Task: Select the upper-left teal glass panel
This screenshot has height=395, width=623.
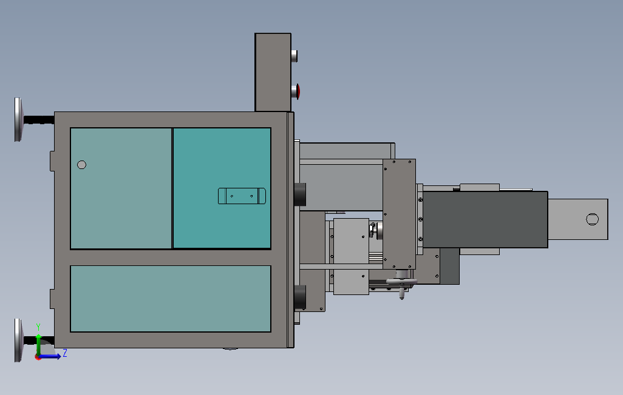Action: coord(121,188)
